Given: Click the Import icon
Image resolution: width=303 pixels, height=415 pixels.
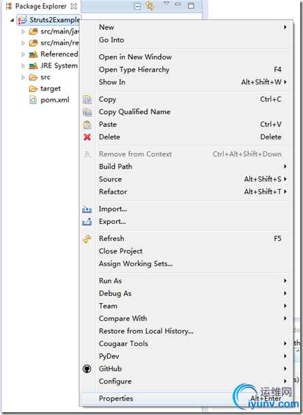Looking at the screenshot, I should [x=87, y=210].
